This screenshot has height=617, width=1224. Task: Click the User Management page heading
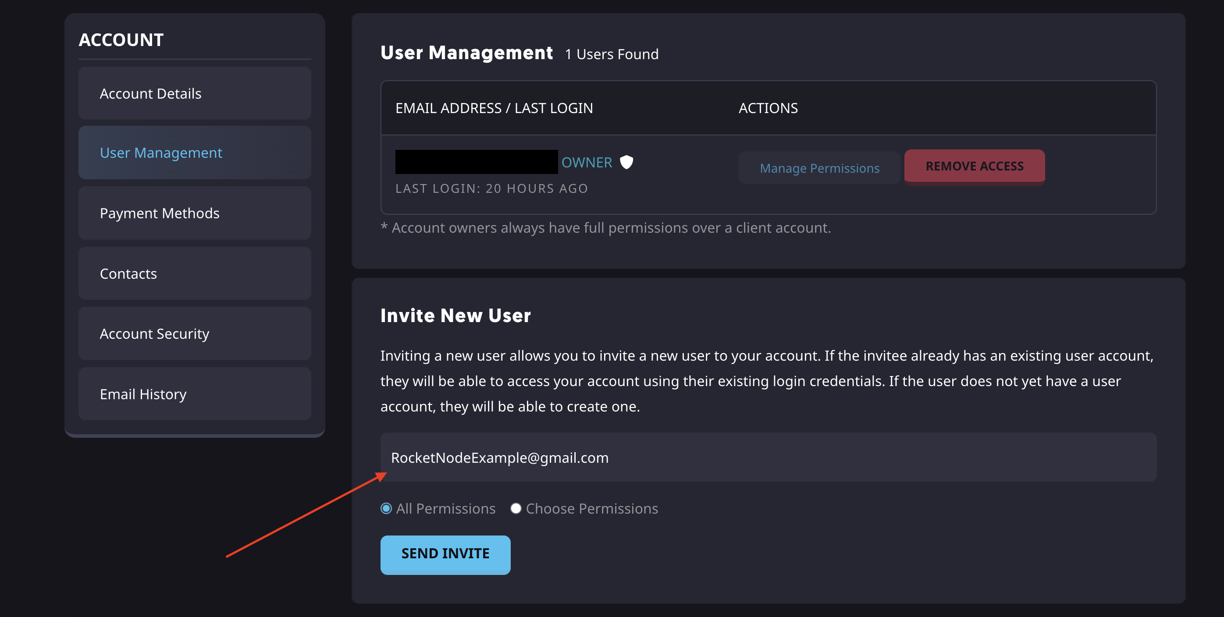point(466,53)
